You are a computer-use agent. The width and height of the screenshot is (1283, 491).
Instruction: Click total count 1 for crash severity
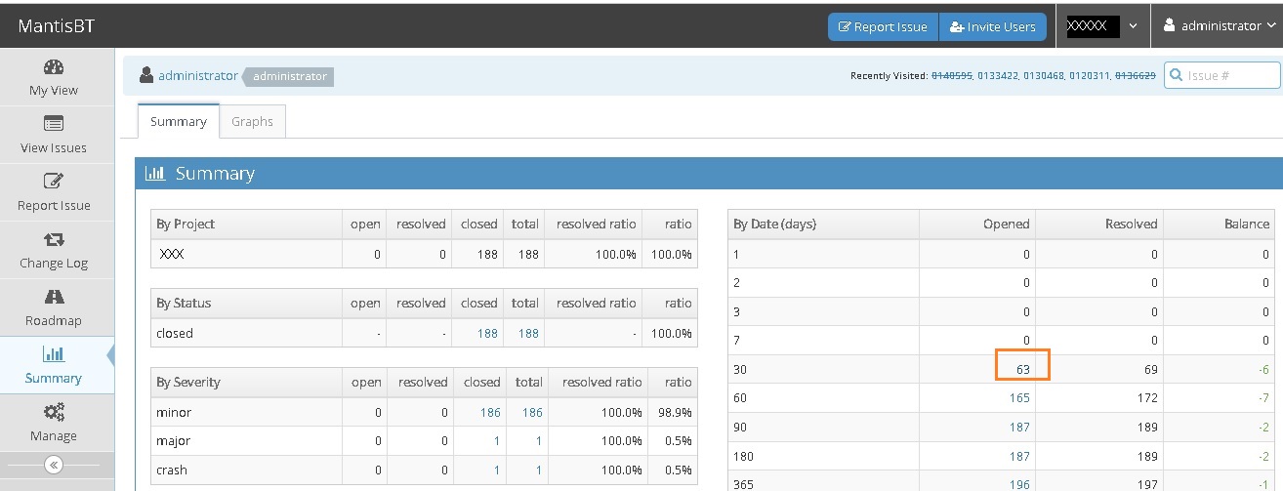tap(539, 470)
